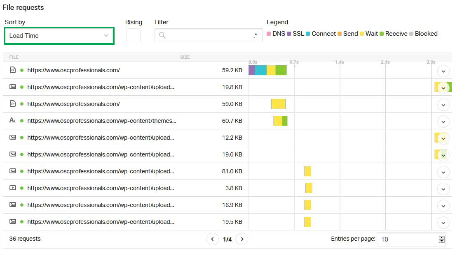This screenshot has height=253, width=455.
Task: Go to the previous page of requests
Action: coord(213,239)
